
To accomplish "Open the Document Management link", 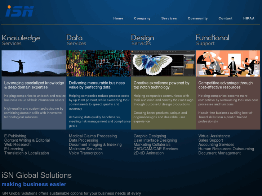I will pos(219,153).
